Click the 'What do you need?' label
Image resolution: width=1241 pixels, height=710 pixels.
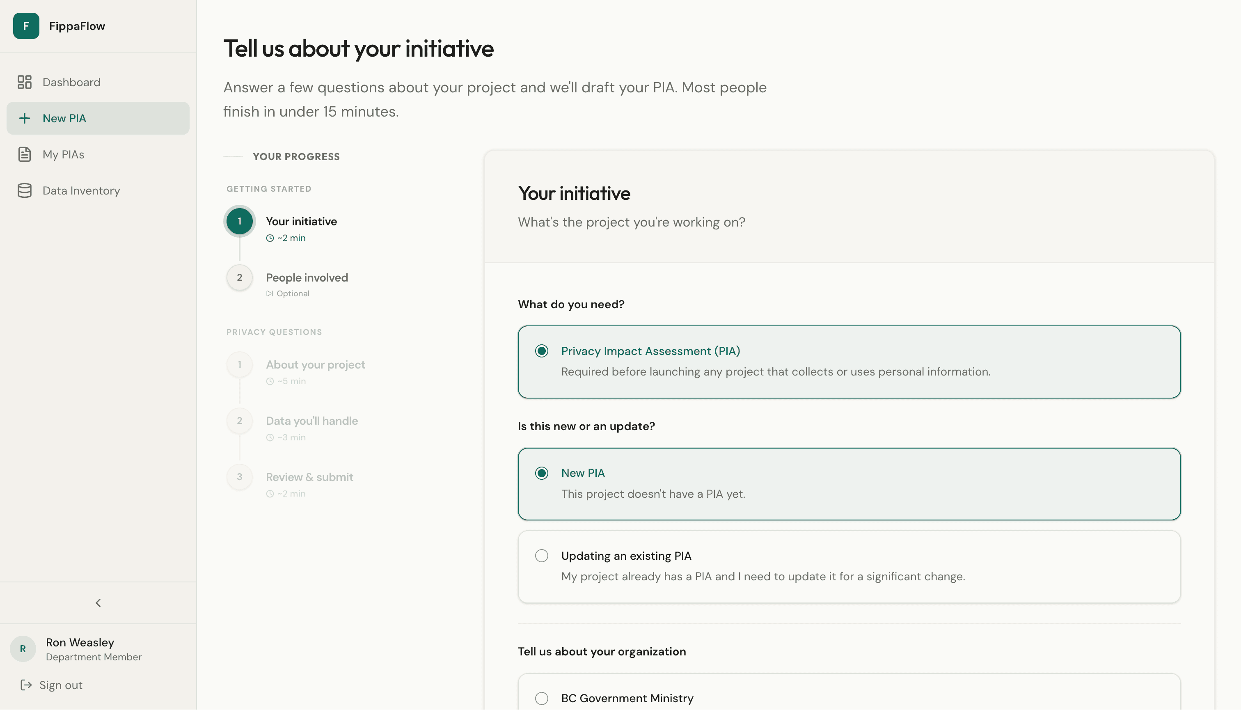[x=571, y=304]
